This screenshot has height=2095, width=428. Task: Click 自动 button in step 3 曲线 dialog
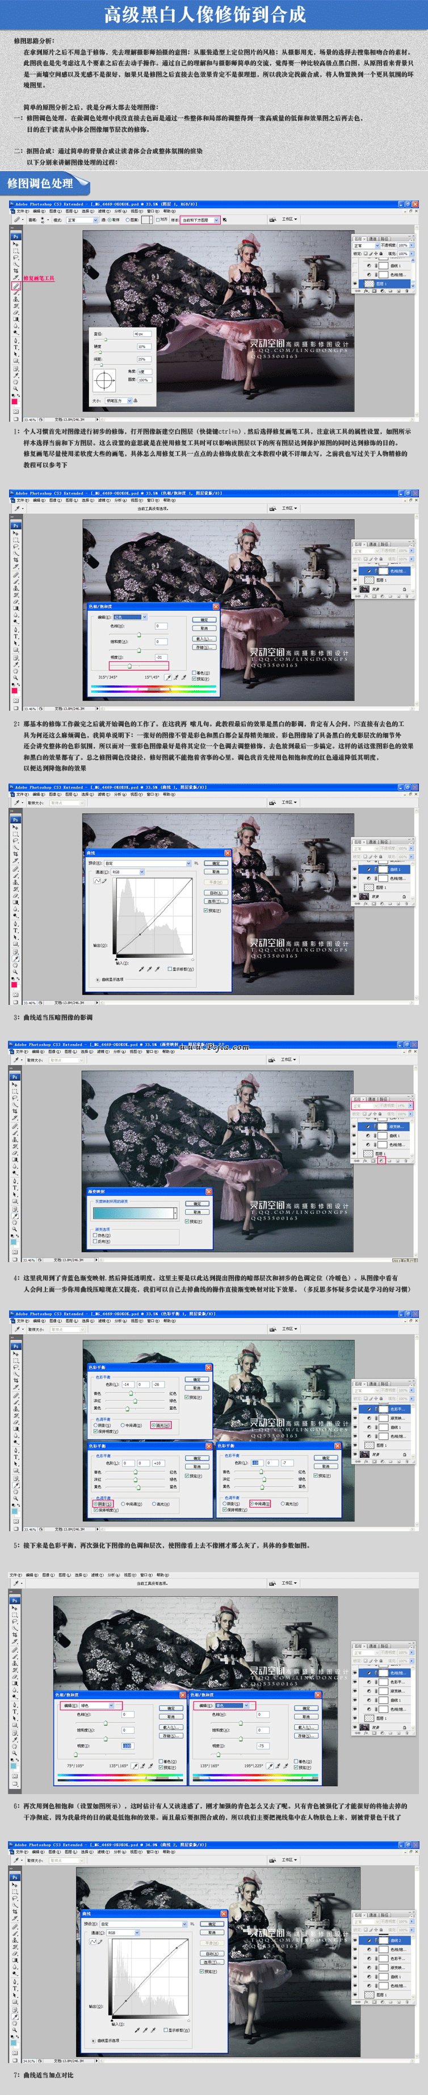216,893
